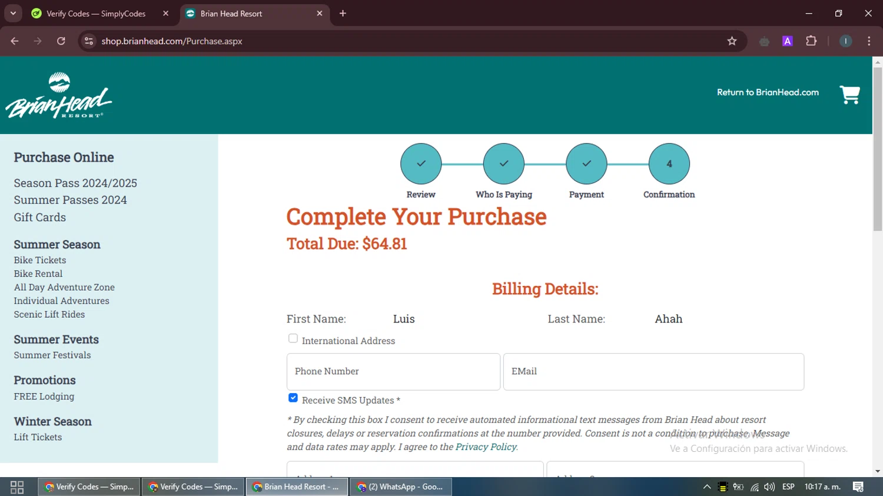Open WhatsApp window from taskbar
The height and width of the screenshot is (496, 883).
coord(401,487)
